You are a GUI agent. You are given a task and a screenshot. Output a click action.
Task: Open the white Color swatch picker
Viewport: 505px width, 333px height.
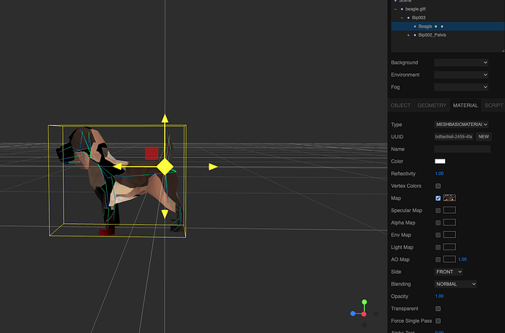(441, 161)
